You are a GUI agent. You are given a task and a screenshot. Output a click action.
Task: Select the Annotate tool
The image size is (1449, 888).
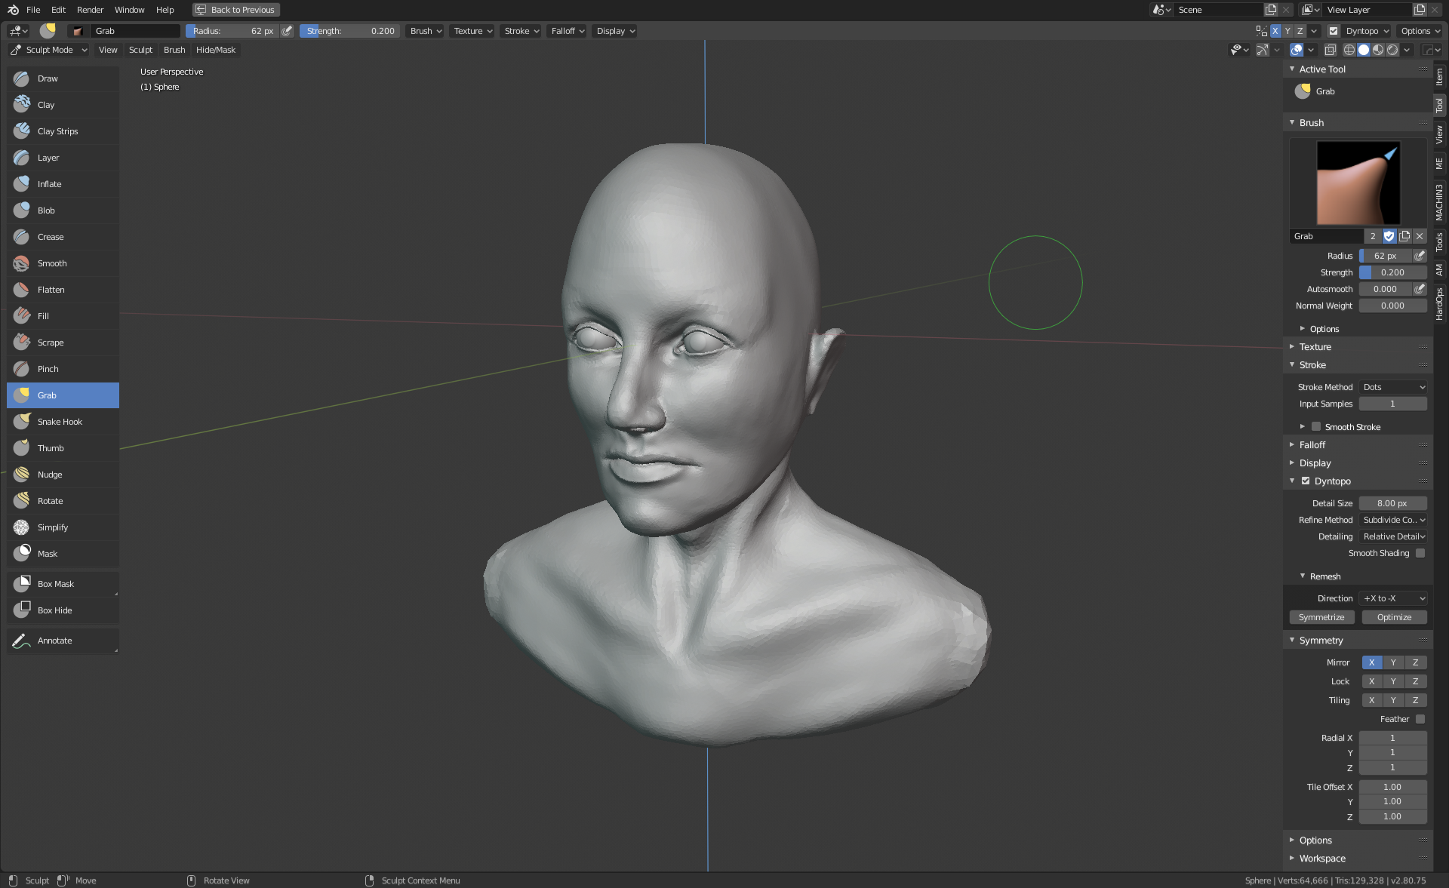point(55,641)
